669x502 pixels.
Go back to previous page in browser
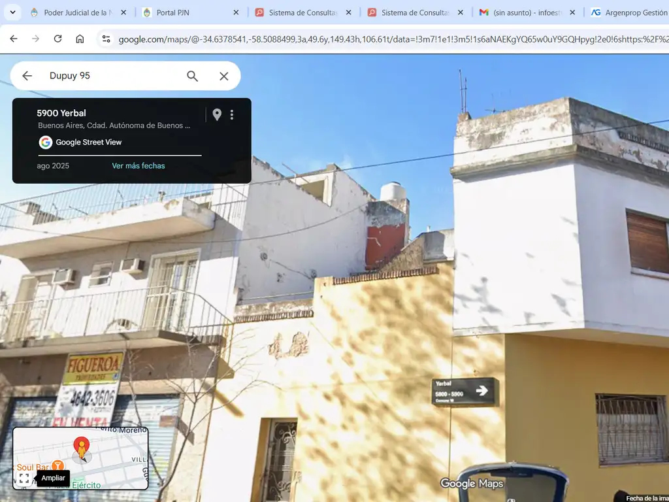click(x=14, y=39)
